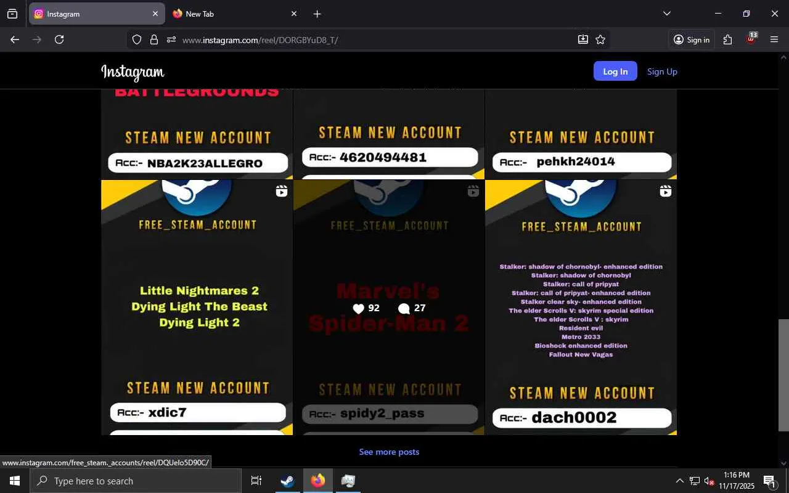Click the muted volume tray icon
This screenshot has height=493, width=789.
coord(709,481)
